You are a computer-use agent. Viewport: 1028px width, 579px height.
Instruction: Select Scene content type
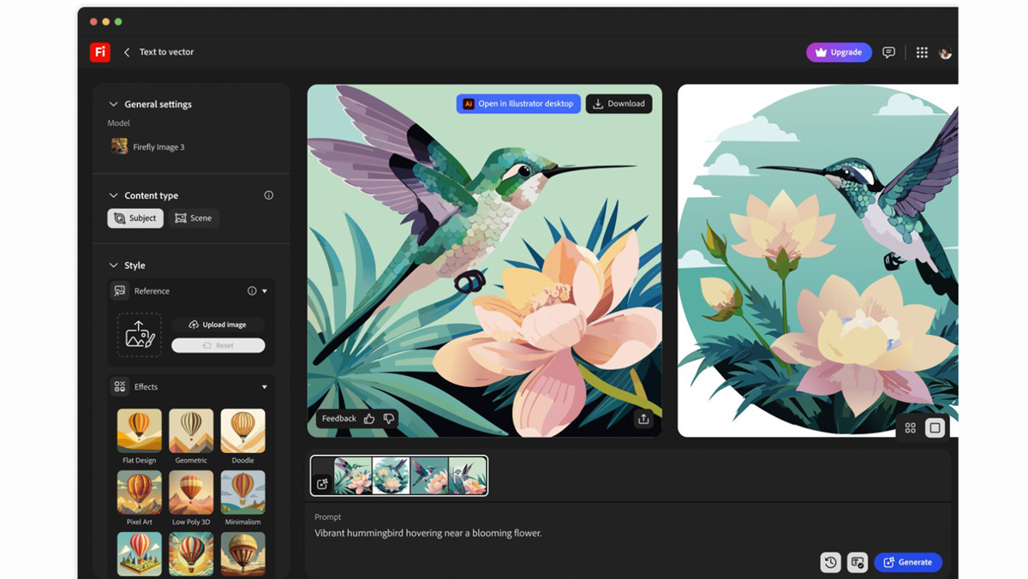pyautogui.click(x=194, y=218)
